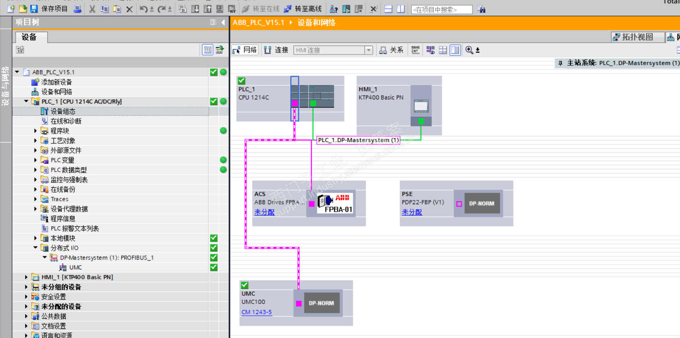
Task: Toggle project tree details view icon
Action: click(x=208, y=50)
